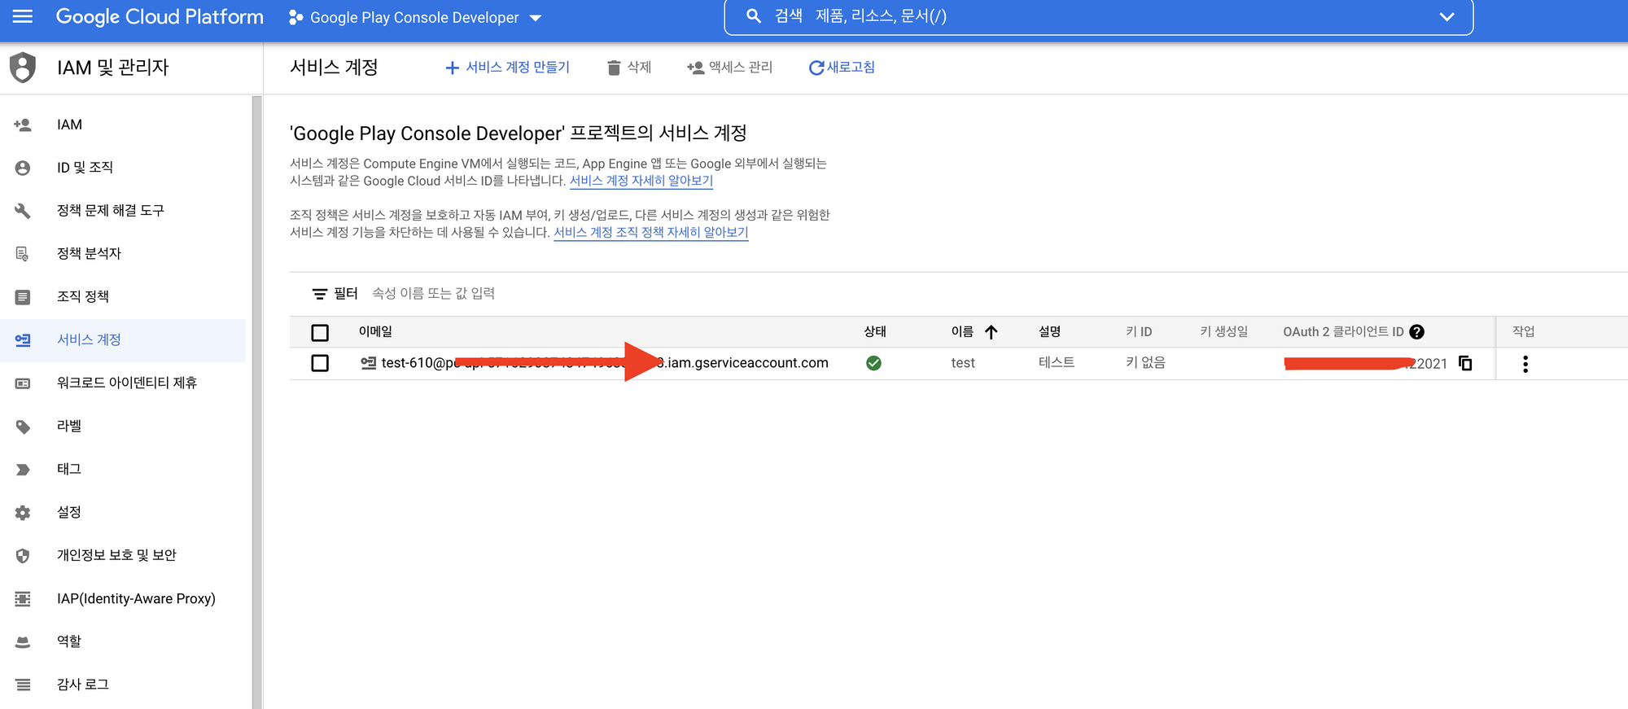The image size is (1628, 709).
Task: Expand the search bar dropdown chevron
Action: [x=1446, y=16]
